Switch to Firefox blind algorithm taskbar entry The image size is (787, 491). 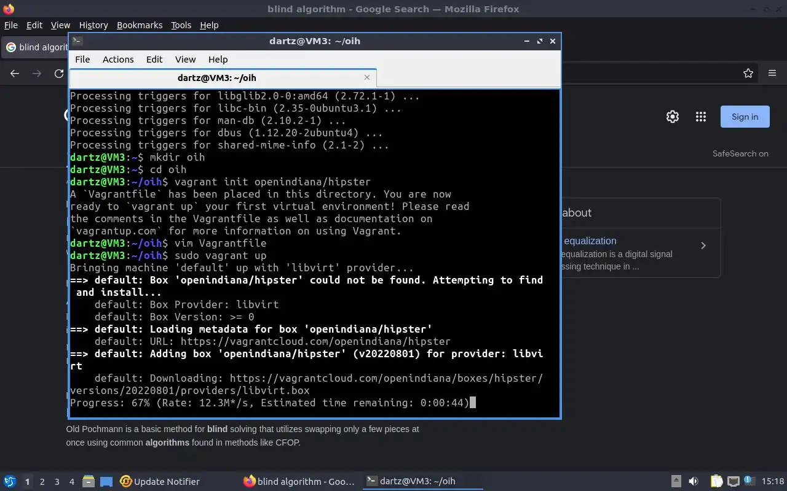coord(299,482)
